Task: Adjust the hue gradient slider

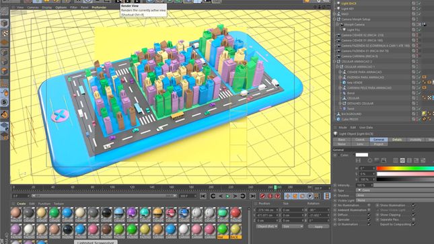Action: pos(405,168)
